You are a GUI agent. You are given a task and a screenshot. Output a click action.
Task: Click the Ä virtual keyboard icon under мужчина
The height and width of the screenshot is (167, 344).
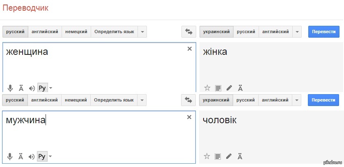(21, 156)
